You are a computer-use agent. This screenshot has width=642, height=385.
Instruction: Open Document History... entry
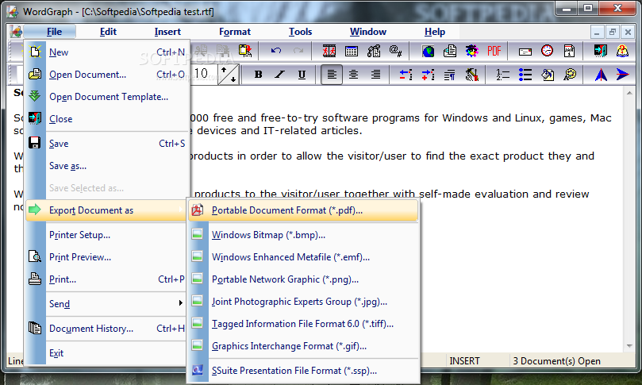(x=107, y=328)
